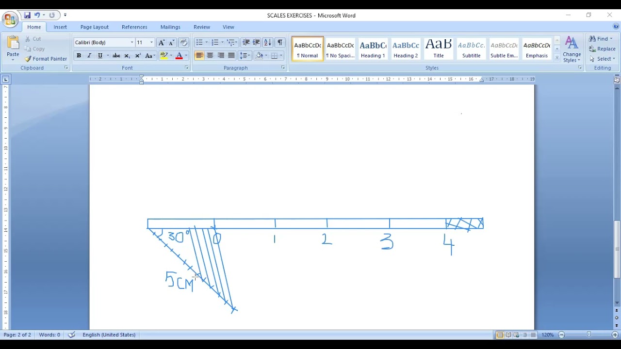621x349 pixels.
Task: Apply the Normal style
Action: 308,49
